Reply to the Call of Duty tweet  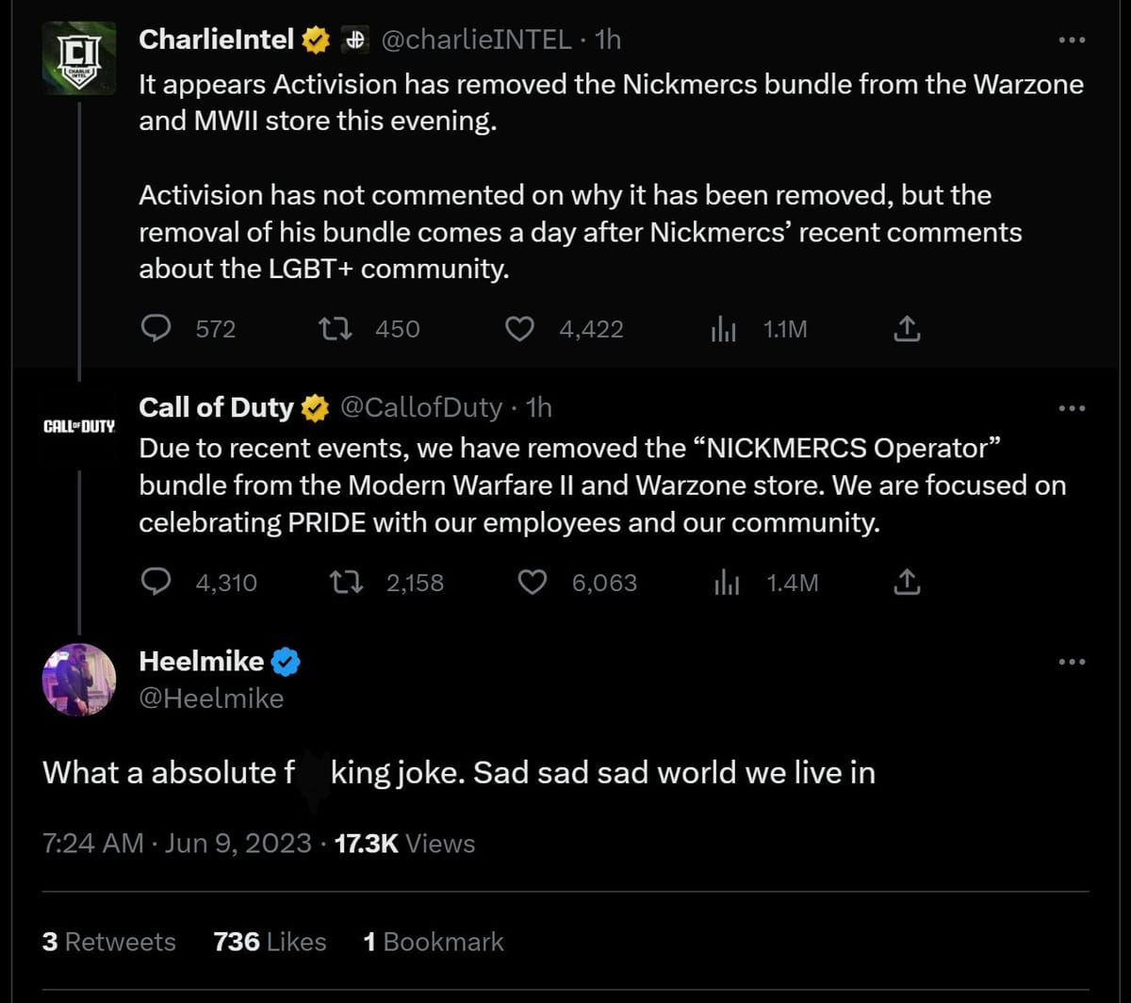158,583
